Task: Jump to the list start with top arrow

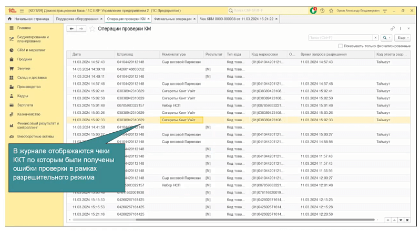Action: coord(387,220)
